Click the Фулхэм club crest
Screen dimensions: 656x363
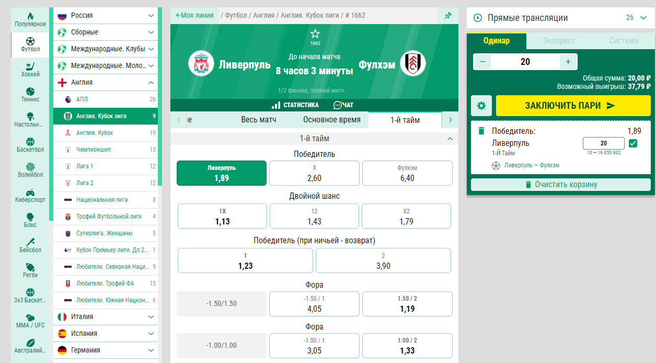413,64
